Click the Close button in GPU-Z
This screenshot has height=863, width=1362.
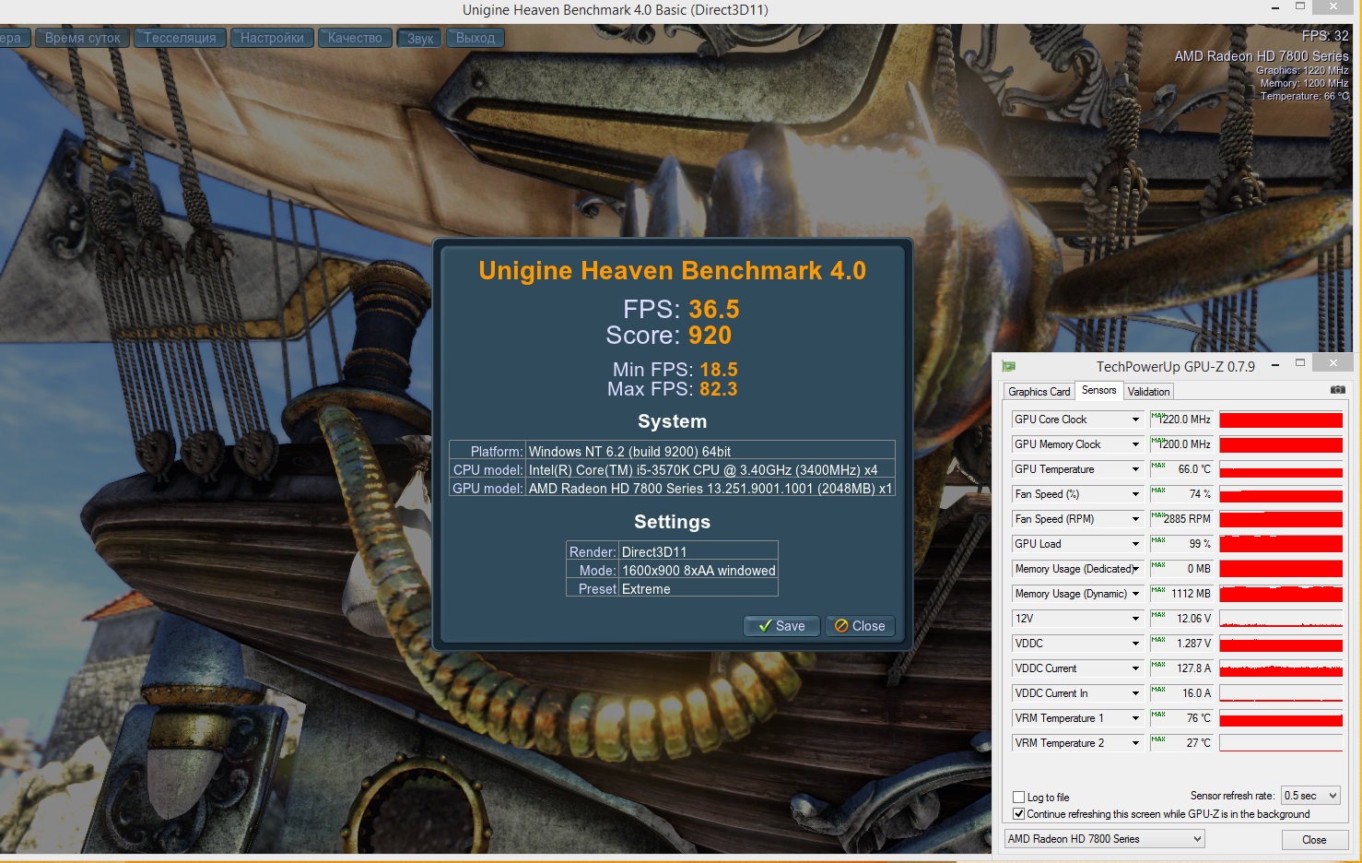(1314, 840)
